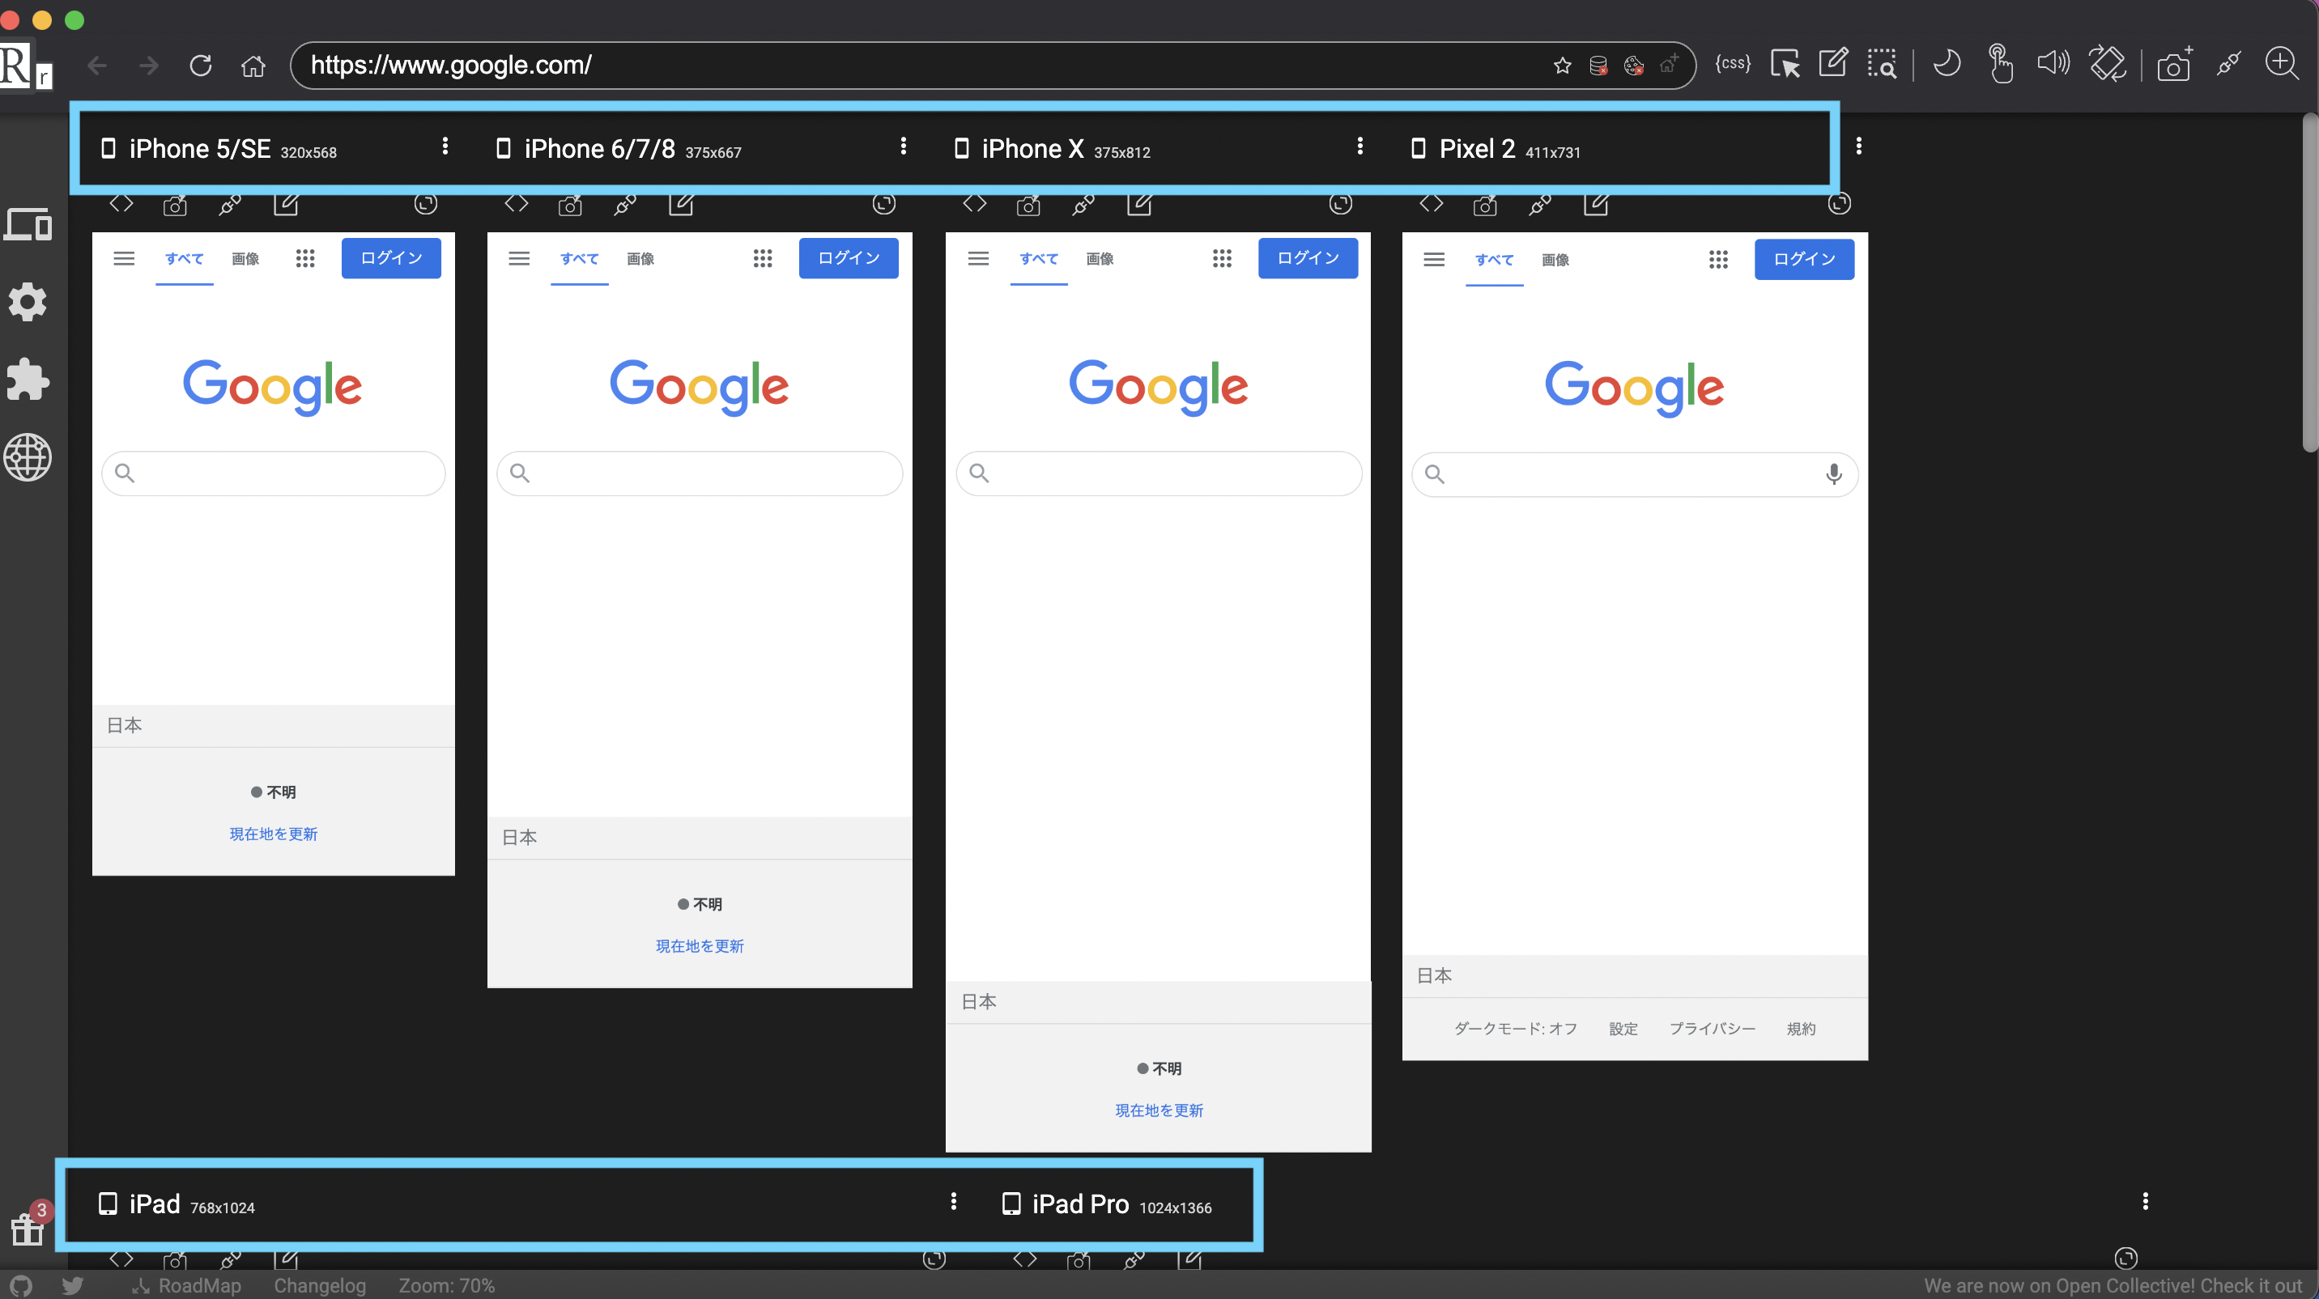
Task: Open DevTools for the iPhone 5/SE
Action: point(121,203)
